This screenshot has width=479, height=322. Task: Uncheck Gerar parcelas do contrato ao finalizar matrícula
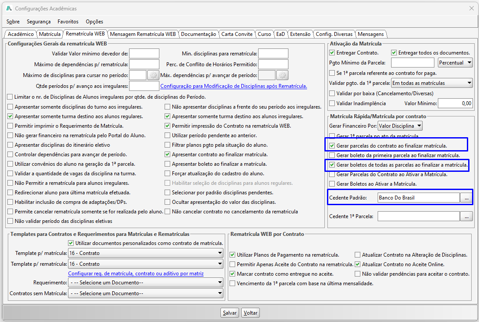[332, 146]
